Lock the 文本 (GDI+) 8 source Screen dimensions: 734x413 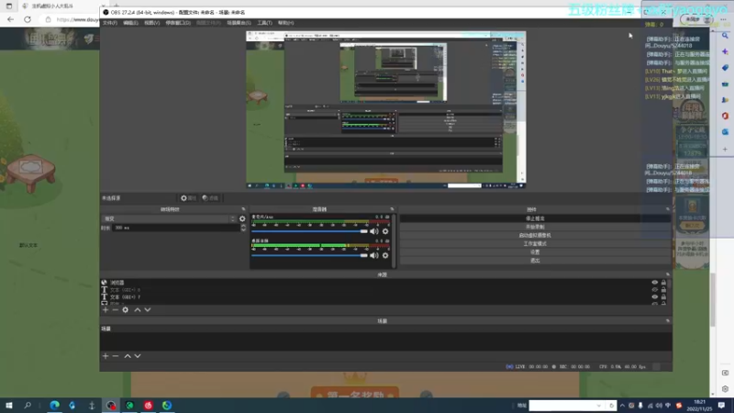click(663, 289)
